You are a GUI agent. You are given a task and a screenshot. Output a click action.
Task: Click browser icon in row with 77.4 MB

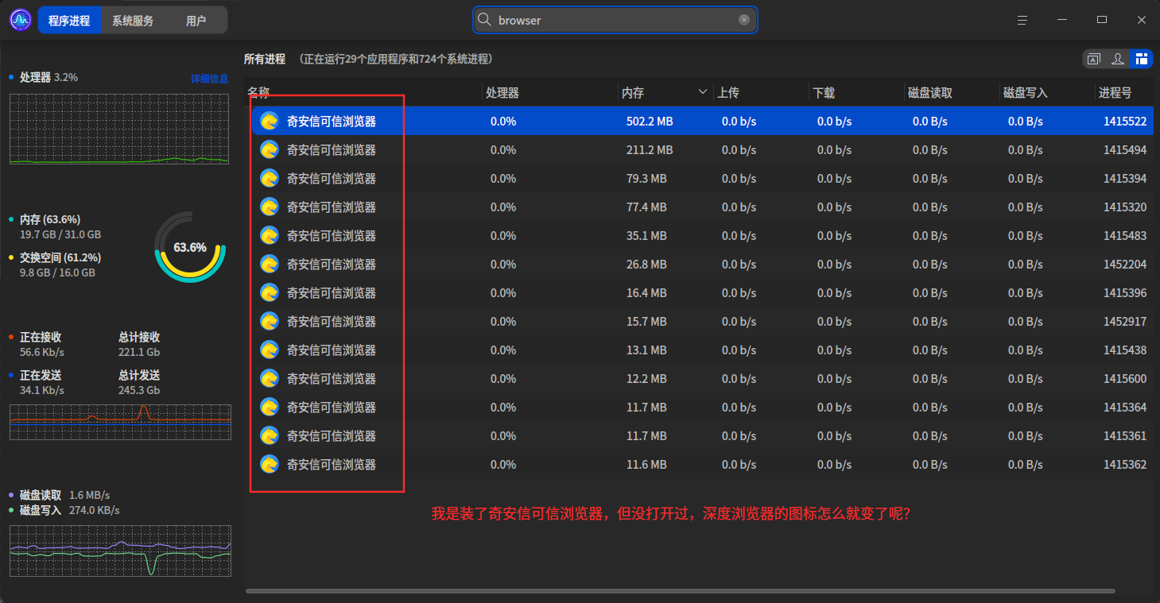(x=270, y=207)
